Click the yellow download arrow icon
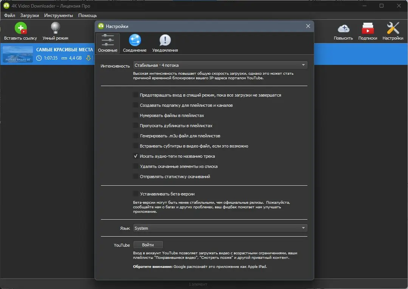Image resolution: width=408 pixels, height=289 pixels. point(88,58)
